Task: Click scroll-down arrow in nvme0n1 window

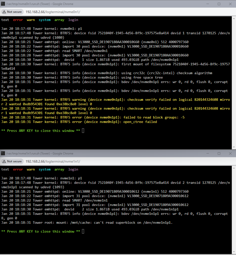Action: [234, 147]
